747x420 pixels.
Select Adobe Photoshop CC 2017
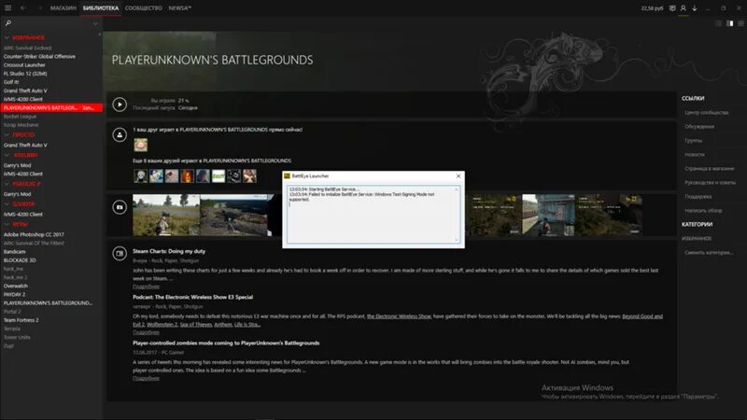coord(34,234)
